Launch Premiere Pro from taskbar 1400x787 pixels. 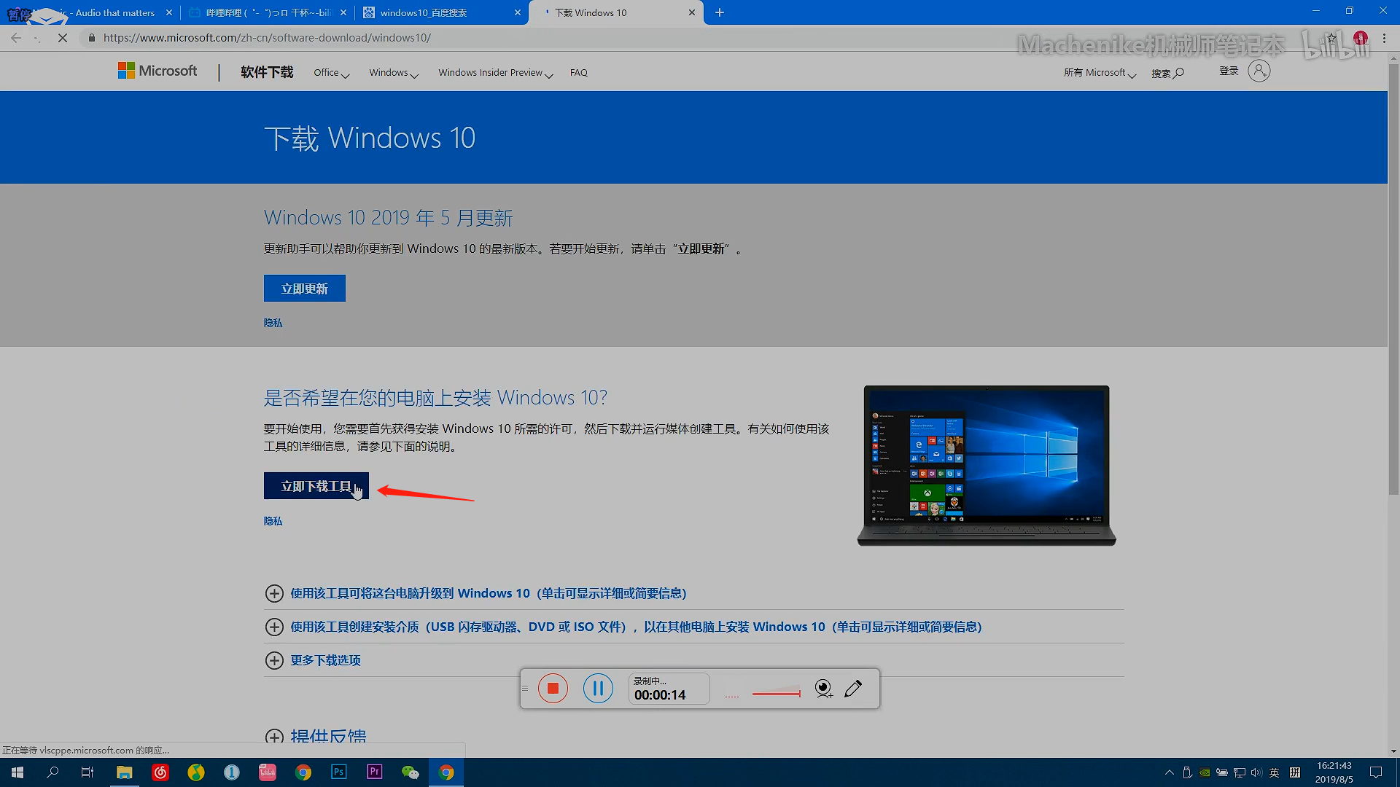[x=375, y=772]
